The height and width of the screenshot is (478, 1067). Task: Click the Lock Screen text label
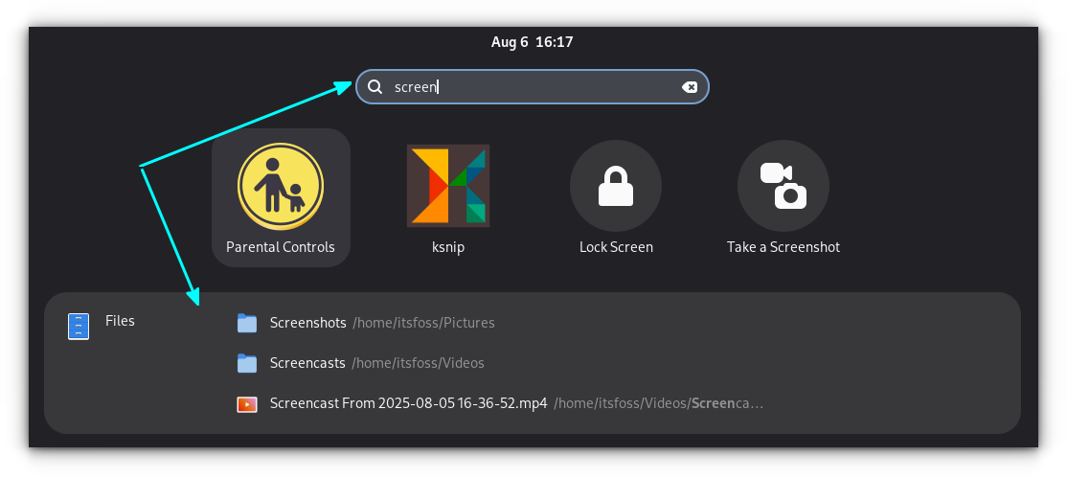pyautogui.click(x=616, y=247)
